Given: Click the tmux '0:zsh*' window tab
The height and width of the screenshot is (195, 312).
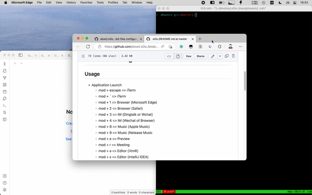Looking at the screenshot, I should tap(169, 192).
